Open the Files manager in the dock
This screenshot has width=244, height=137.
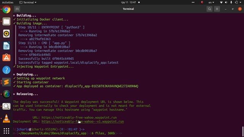(6, 21)
